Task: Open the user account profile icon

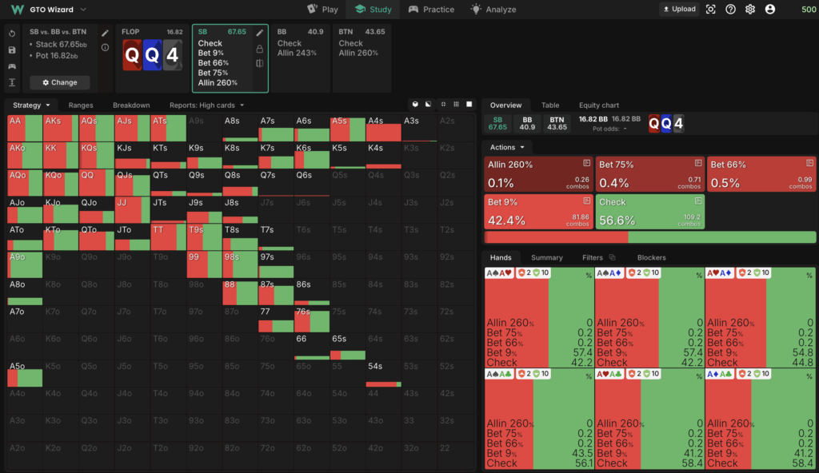Action: [769, 10]
